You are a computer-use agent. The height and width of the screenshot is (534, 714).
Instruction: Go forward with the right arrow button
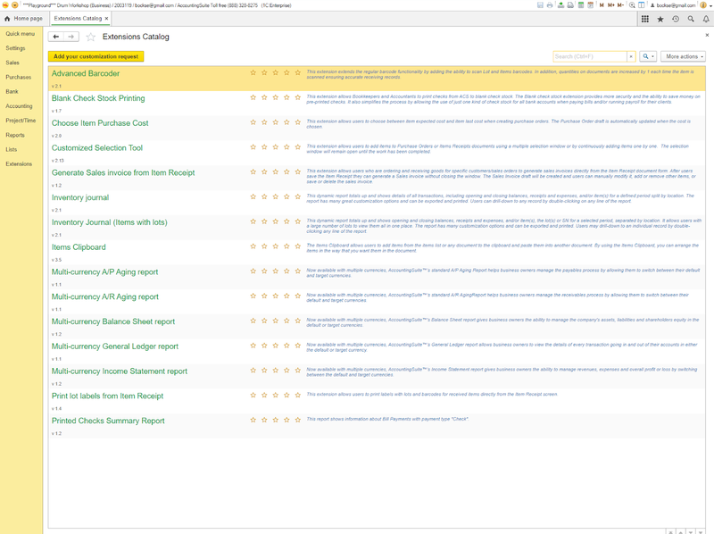[71, 37]
